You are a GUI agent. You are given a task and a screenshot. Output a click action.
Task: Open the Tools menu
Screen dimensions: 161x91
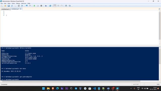coord(13,3)
